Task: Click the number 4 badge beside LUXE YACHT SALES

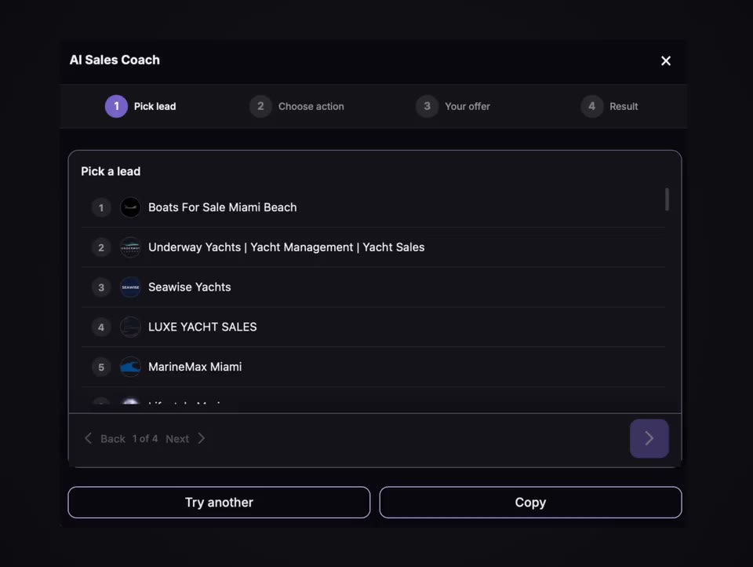Action: point(101,327)
